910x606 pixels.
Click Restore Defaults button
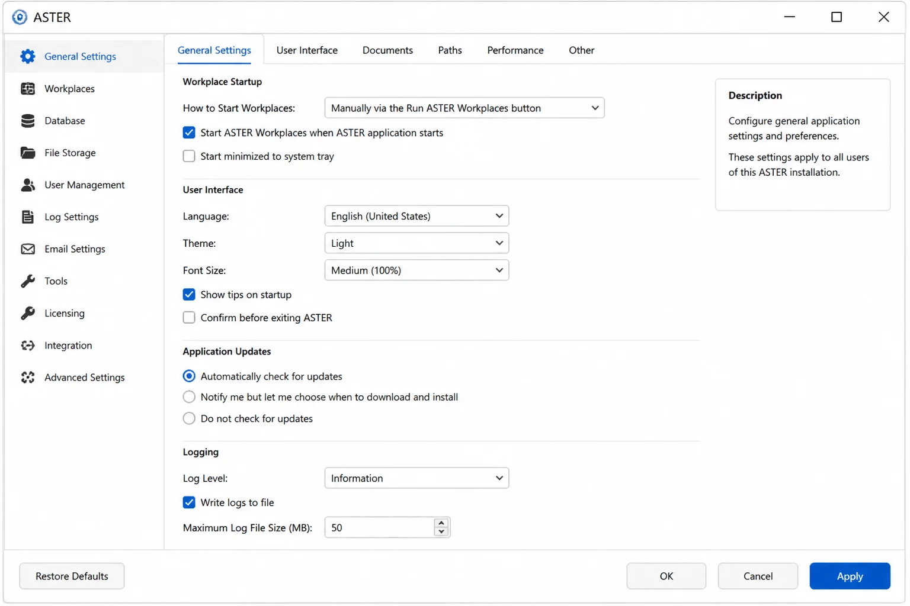(x=72, y=576)
